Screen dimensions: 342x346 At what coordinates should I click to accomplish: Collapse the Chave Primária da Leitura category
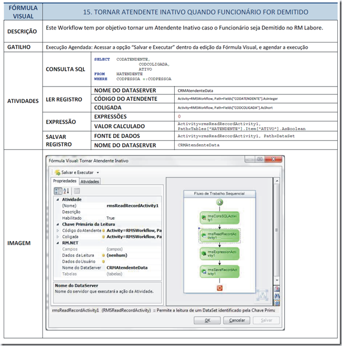coord(58,224)
